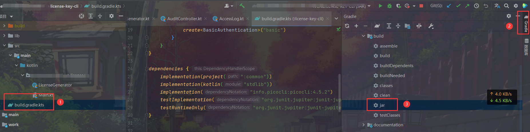The width and height of the screenshot is (530, 132).
Task: Start debugging with the green bug icon
Action: pos(389,6)
